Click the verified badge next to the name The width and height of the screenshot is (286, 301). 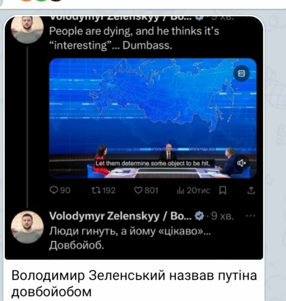point(199,216)
